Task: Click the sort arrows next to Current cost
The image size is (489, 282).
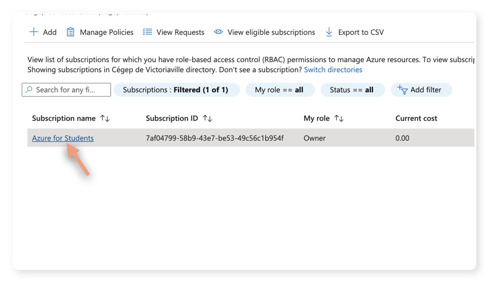Action: (444, 118)
